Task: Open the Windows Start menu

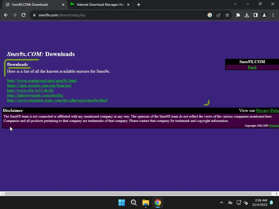Action: coord(122,202)
